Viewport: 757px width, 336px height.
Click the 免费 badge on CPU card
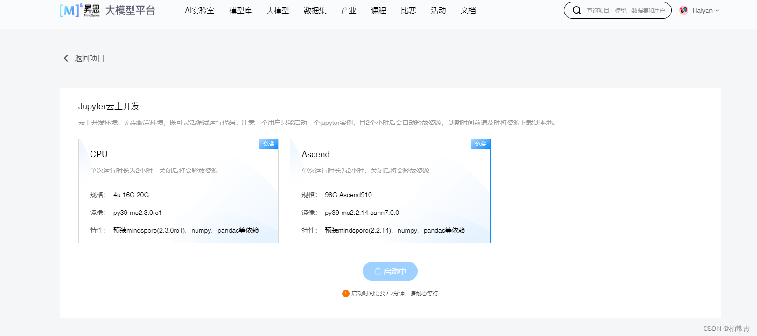[269, 144]
